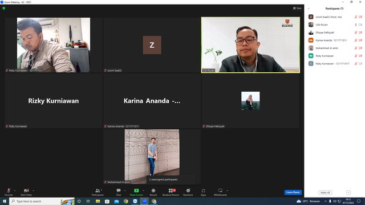Open the View layout menu
365x205 pixels.
coord(297,8)
